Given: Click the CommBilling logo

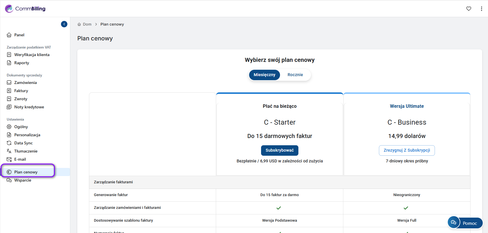Looking at the screenshot, I should (x=25, y=9).
